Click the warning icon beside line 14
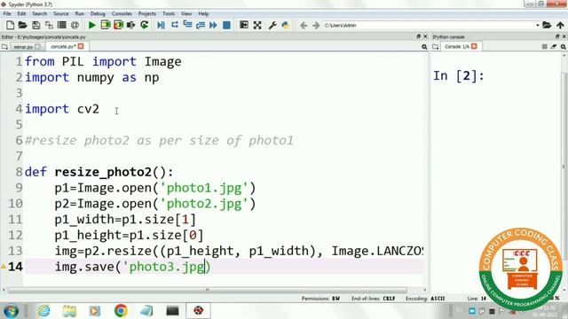Image resolution: width=568 pixels, height=319 pixels. pos(4,267)
